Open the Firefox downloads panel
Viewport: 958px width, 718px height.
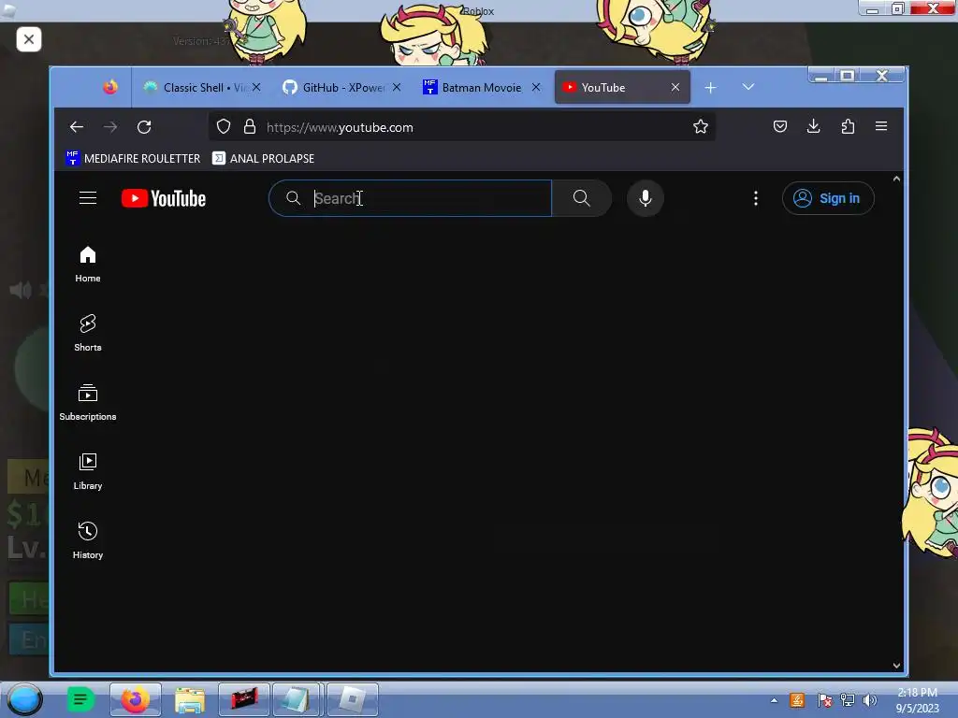[813, 126]
